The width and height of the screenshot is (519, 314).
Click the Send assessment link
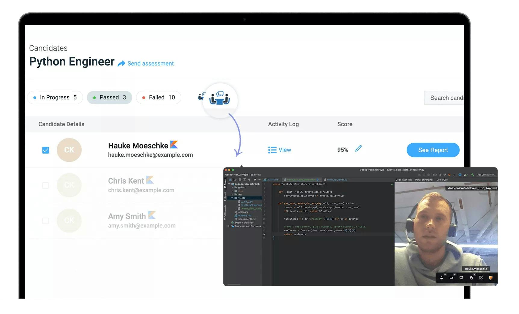(150, 63)
